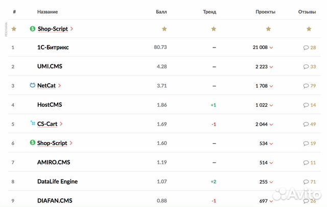The height and width of the screenshot is (207, 327).
Task: Click the 3.71 score value
Action: coord(162,86)
